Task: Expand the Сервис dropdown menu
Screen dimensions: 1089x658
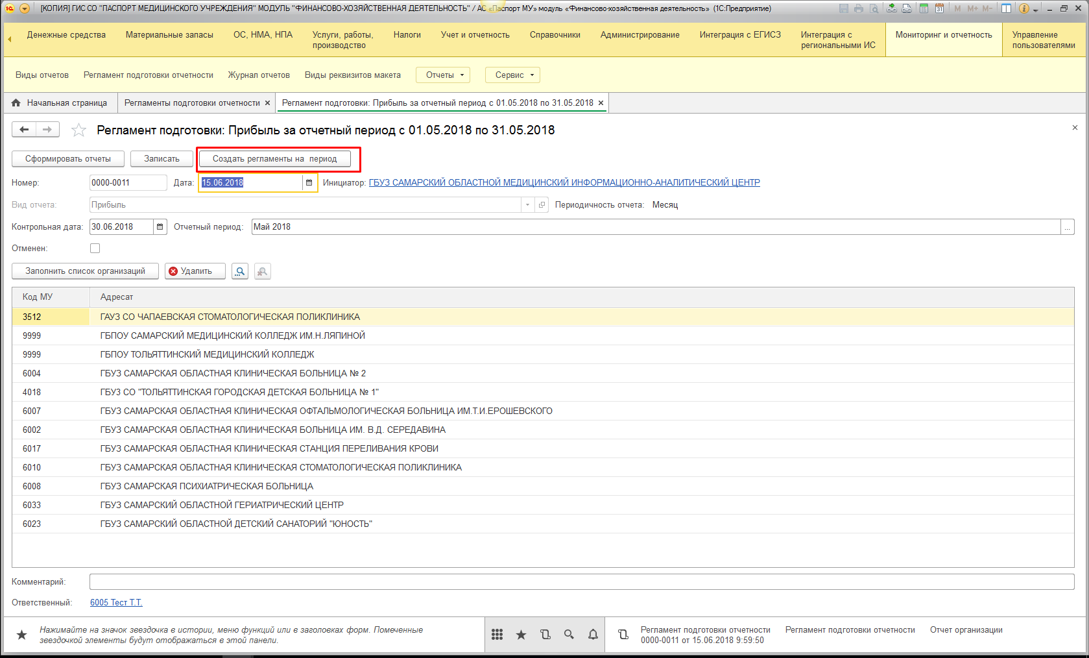Action: [x=513, y=75]
